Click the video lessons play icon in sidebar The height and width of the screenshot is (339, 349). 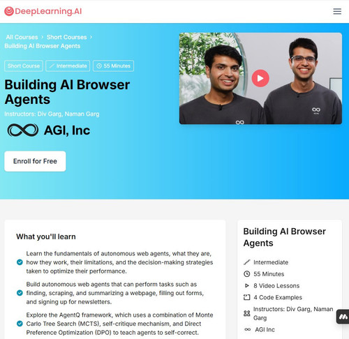pyautogui.click(x=246, y=285)
